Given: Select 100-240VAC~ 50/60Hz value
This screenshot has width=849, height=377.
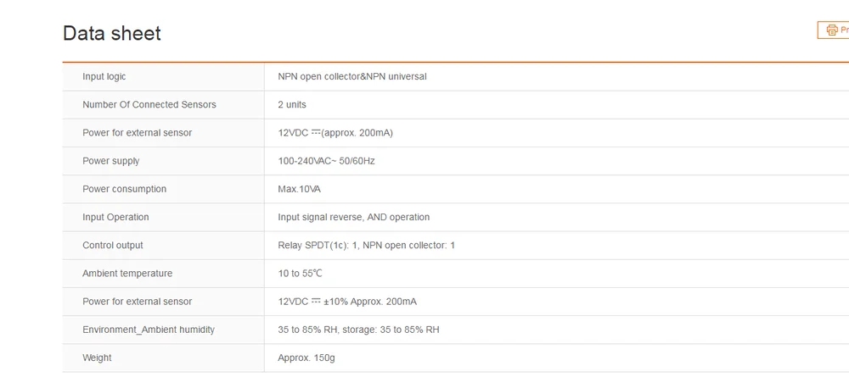Looking at the screenshot, I should (x=326, y=161).
